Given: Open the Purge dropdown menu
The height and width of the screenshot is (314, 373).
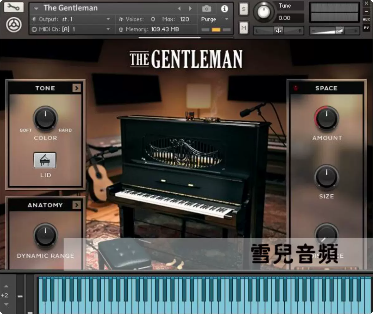Looking at the screenshot, I should point(227,19).
